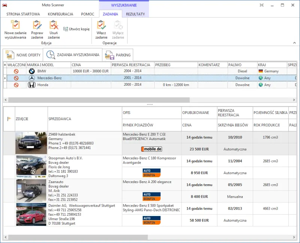300x243 pixels.
Task: Click mobile.de marketplace logo
Action: click(151, 149)
